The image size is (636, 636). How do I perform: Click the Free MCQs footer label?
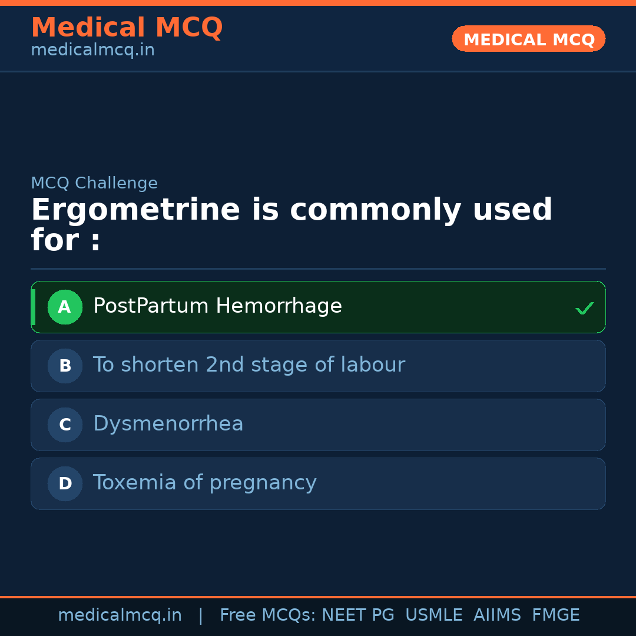pos(267,615)
